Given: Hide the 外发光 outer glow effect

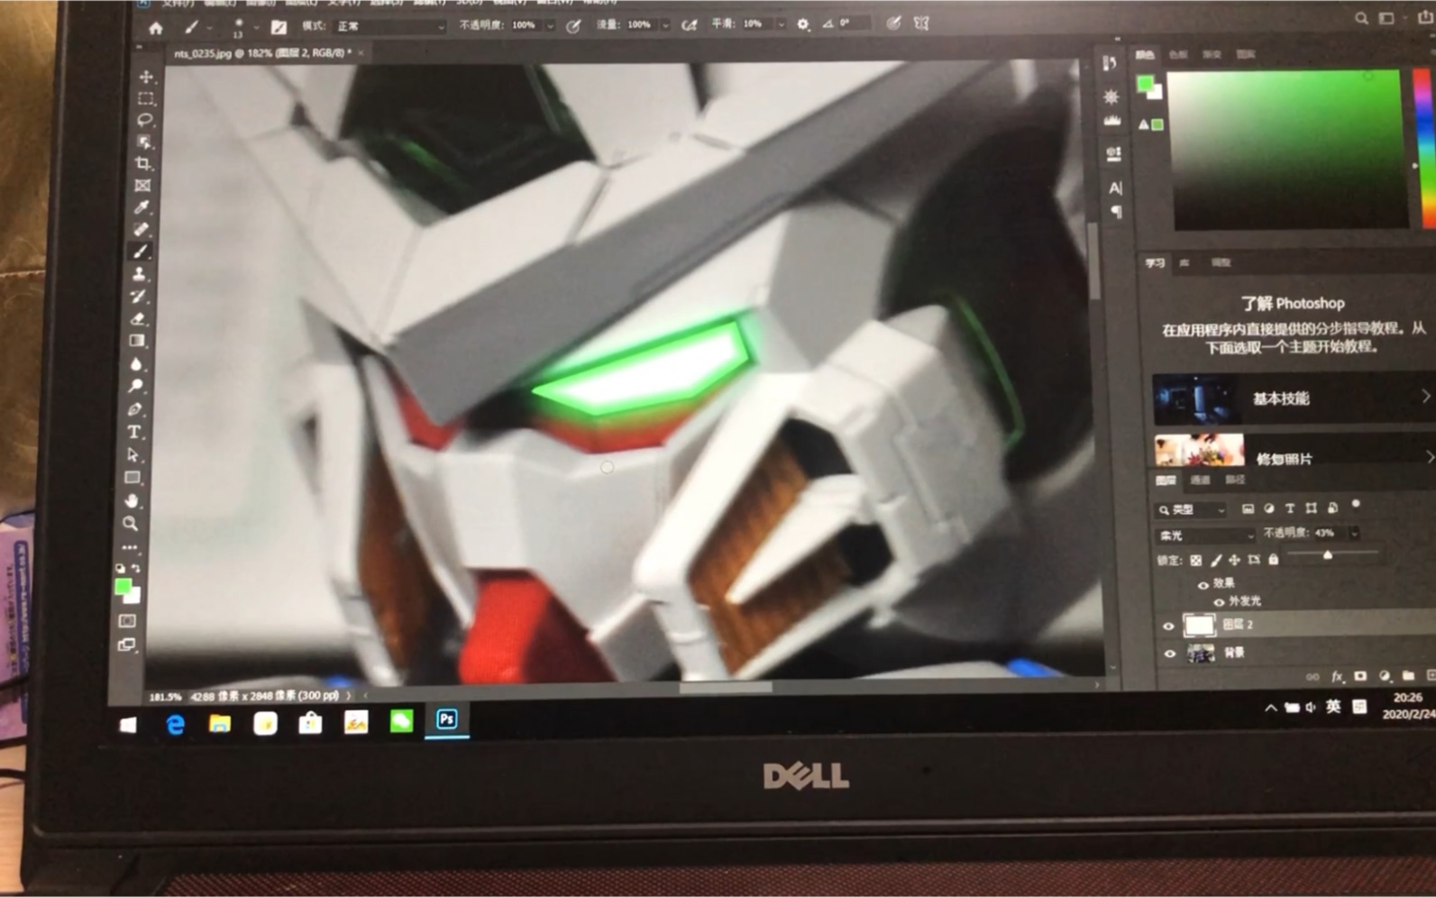Looking at the screenshot, I should coord(1219,601).
